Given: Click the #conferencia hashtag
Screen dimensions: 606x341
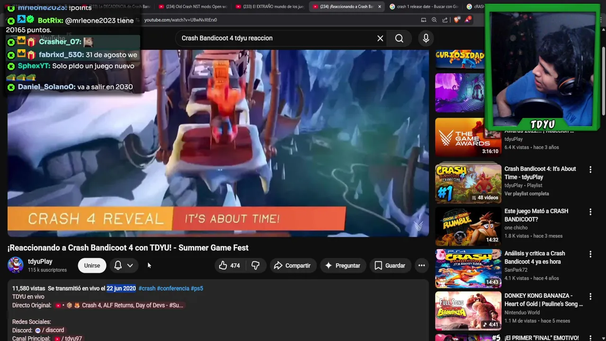Looking at the screenshot, I should pos(173,288).
